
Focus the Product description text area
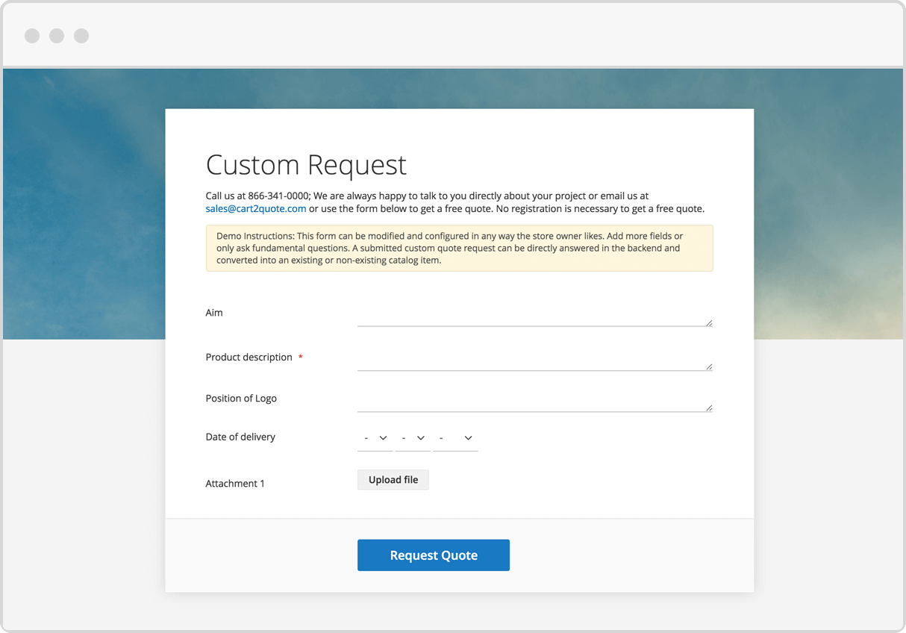click(535, 358)
